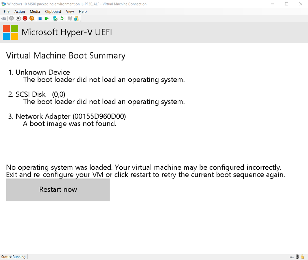Screen dimensions: 308x260
Task: Click the greyed-out Start power icon
Action: pos(11,18)
